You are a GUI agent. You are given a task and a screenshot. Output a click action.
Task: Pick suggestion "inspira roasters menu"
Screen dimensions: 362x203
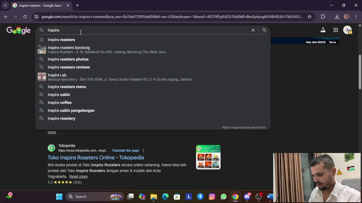click(153, 87)
